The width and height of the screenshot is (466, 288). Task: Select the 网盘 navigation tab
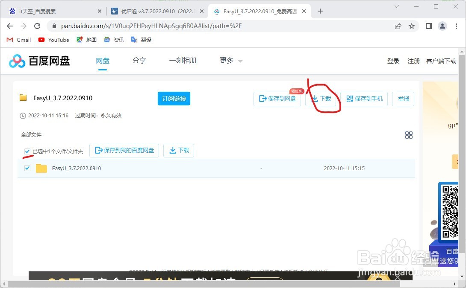[103, 61]
